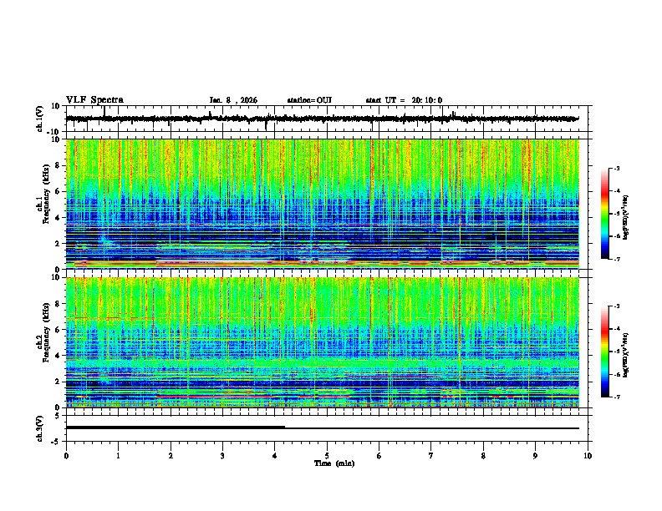Click the '-7' label on ch.2 color scale
The image size is (662, 511).
coord(616,397)
